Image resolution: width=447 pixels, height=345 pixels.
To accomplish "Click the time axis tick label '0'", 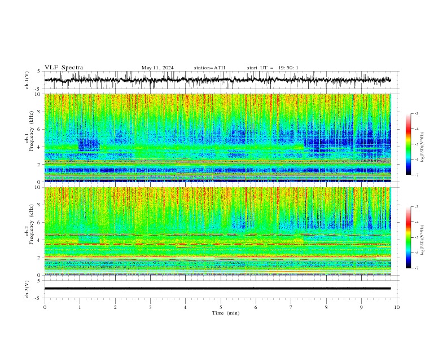I will (45, 307).
